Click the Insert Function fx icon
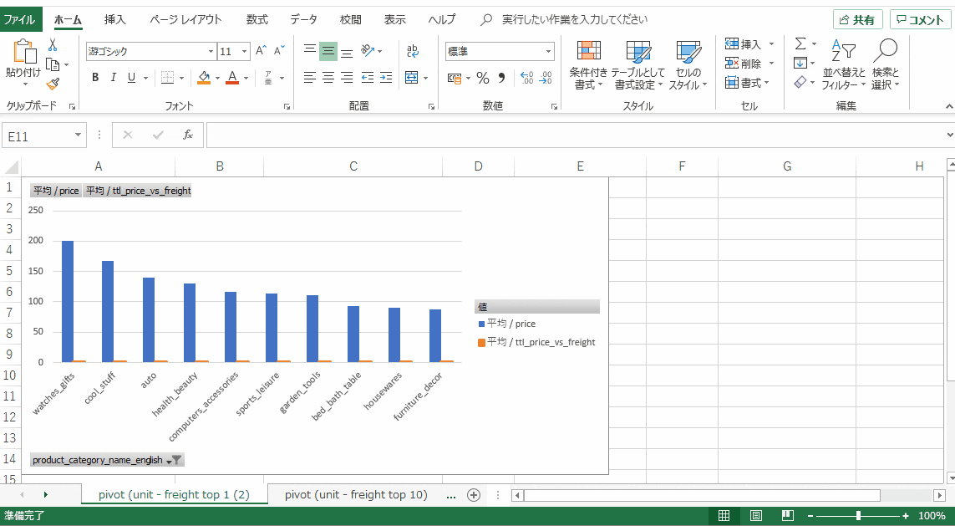 [187, 135]
